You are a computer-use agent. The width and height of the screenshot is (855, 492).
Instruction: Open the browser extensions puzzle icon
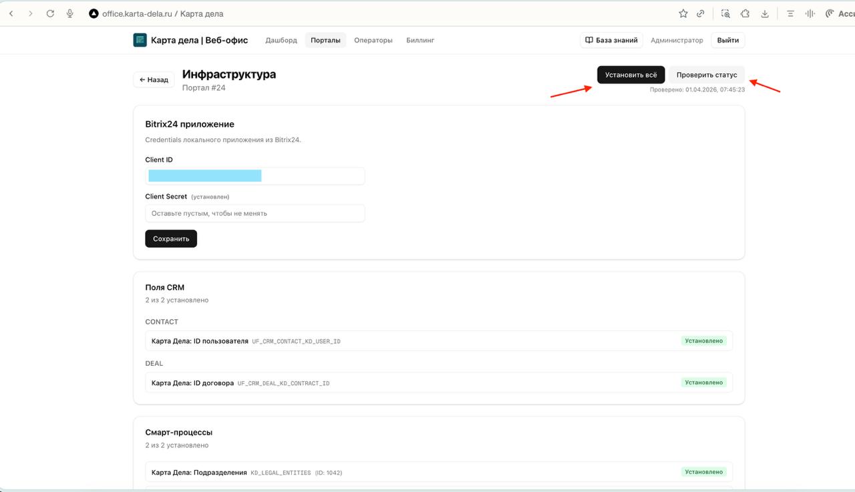[745, 13]
